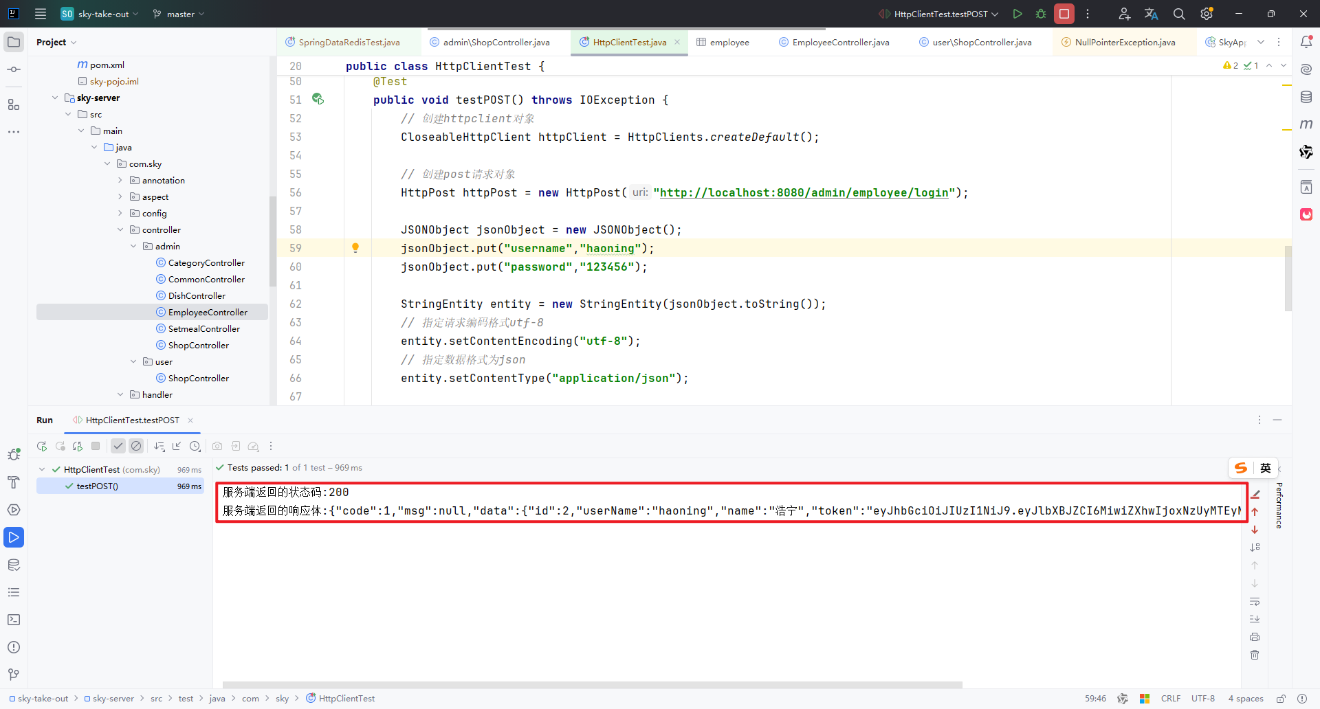Screen dimensions: 1320x709
Task: Start debugging via the bug icon
Action: click(x=1040, y=14)
